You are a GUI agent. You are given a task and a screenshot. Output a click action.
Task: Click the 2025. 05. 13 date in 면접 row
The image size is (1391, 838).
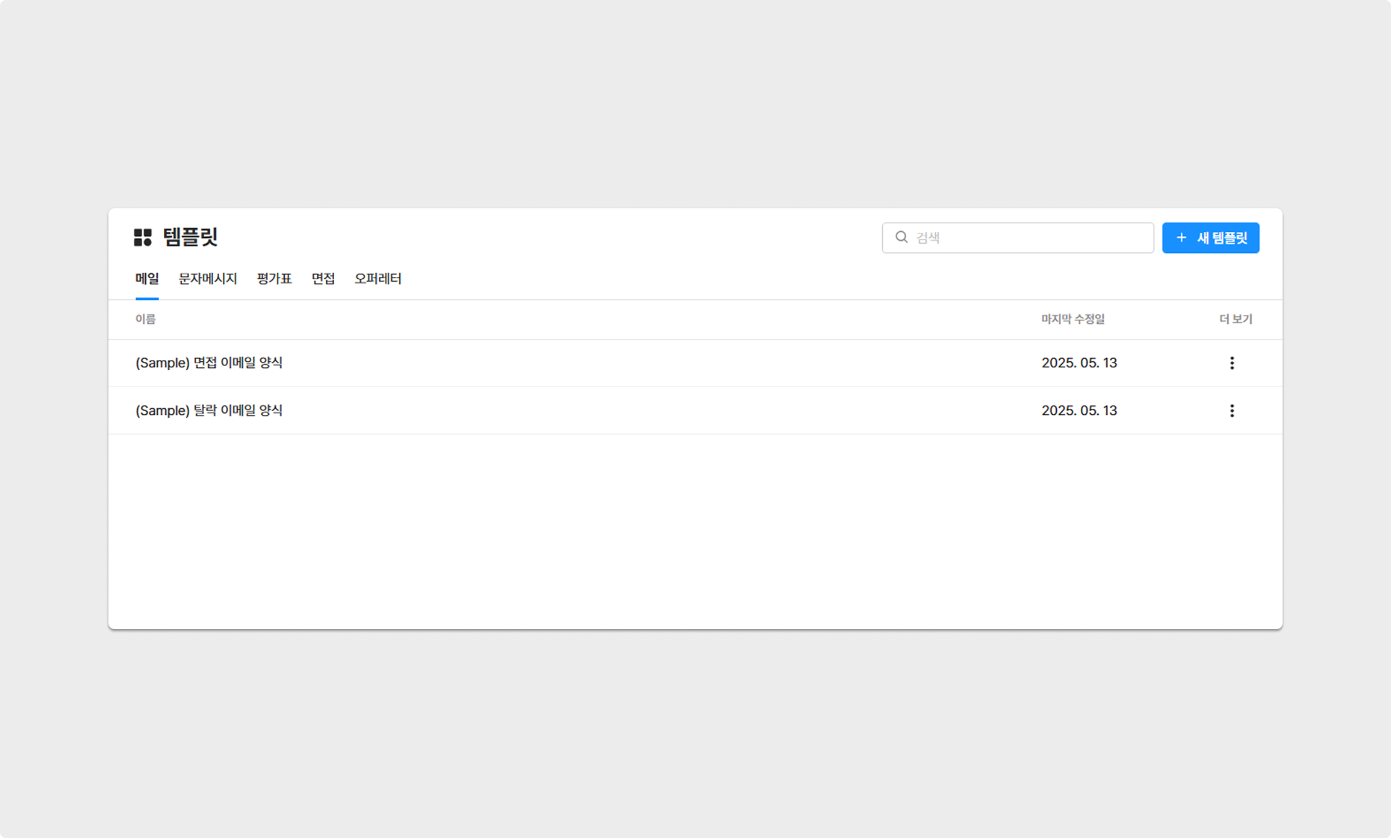pos(1079,363)
